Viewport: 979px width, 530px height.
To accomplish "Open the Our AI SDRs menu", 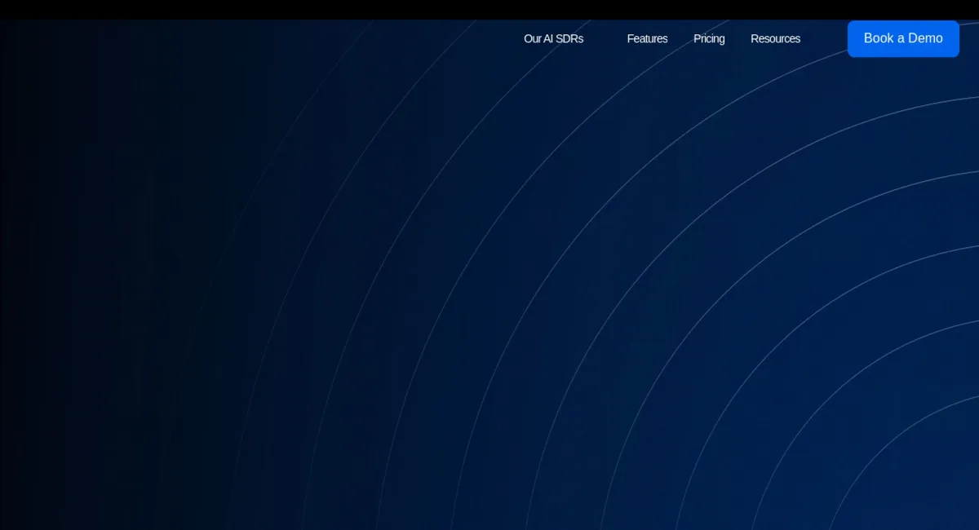I will (553, 38).
